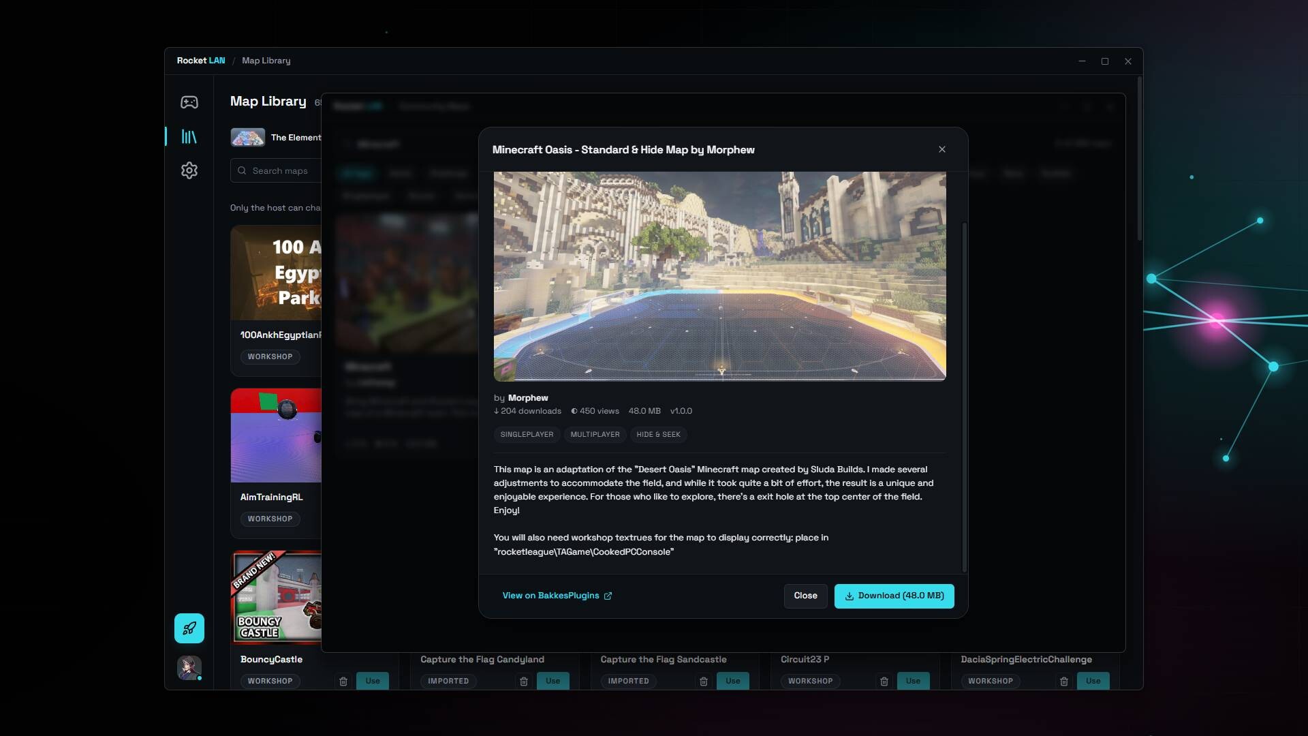Viewport: 1308px width, 736px height.
Task: Use the DaciaSpringElectricChallenge map
Action: tap(1093, 681)
